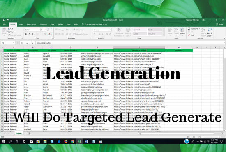
Task: Click the Paste clipboard icon
Action: pos(5,30)
